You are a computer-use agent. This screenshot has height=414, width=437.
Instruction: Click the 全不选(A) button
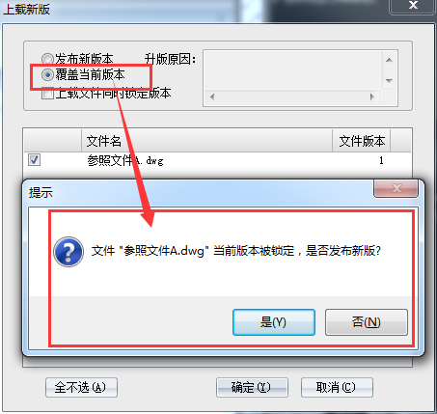(81, 387)
